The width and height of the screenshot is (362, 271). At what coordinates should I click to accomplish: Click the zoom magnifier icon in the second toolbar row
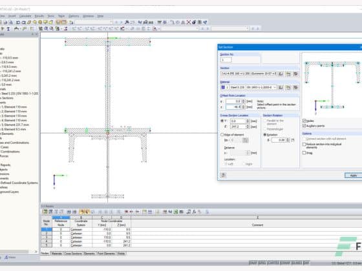(46, 28)
